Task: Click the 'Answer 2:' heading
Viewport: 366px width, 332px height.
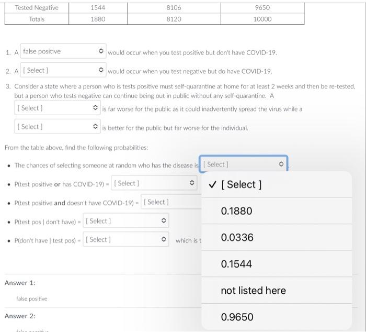Action: point(20,316)
